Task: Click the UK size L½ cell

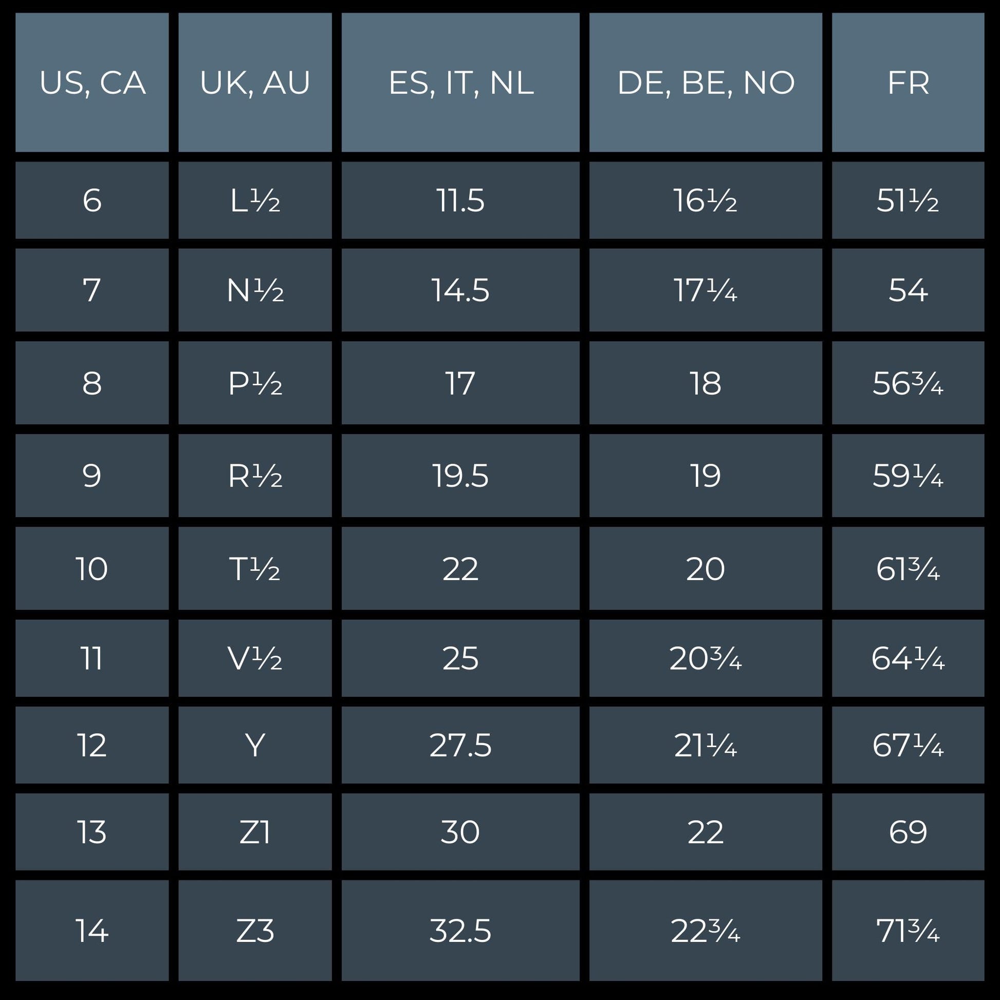Action: 255,200
